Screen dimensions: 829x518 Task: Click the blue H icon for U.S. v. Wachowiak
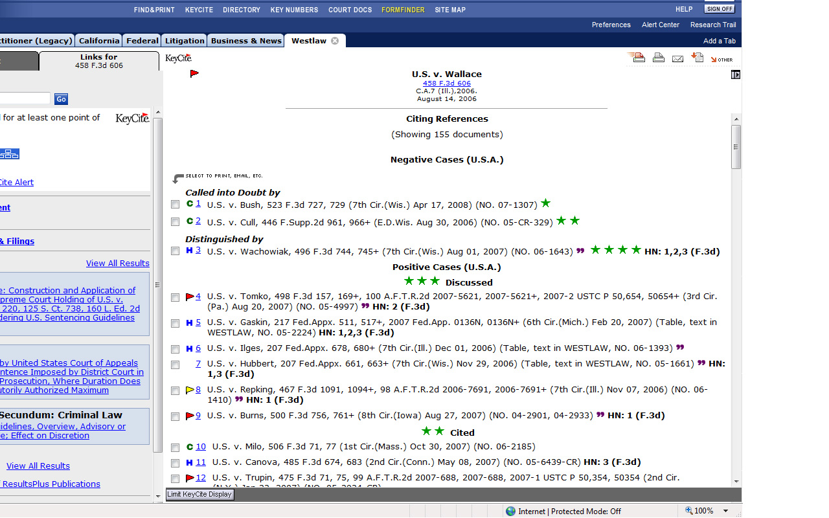click(x=190, y=251)
